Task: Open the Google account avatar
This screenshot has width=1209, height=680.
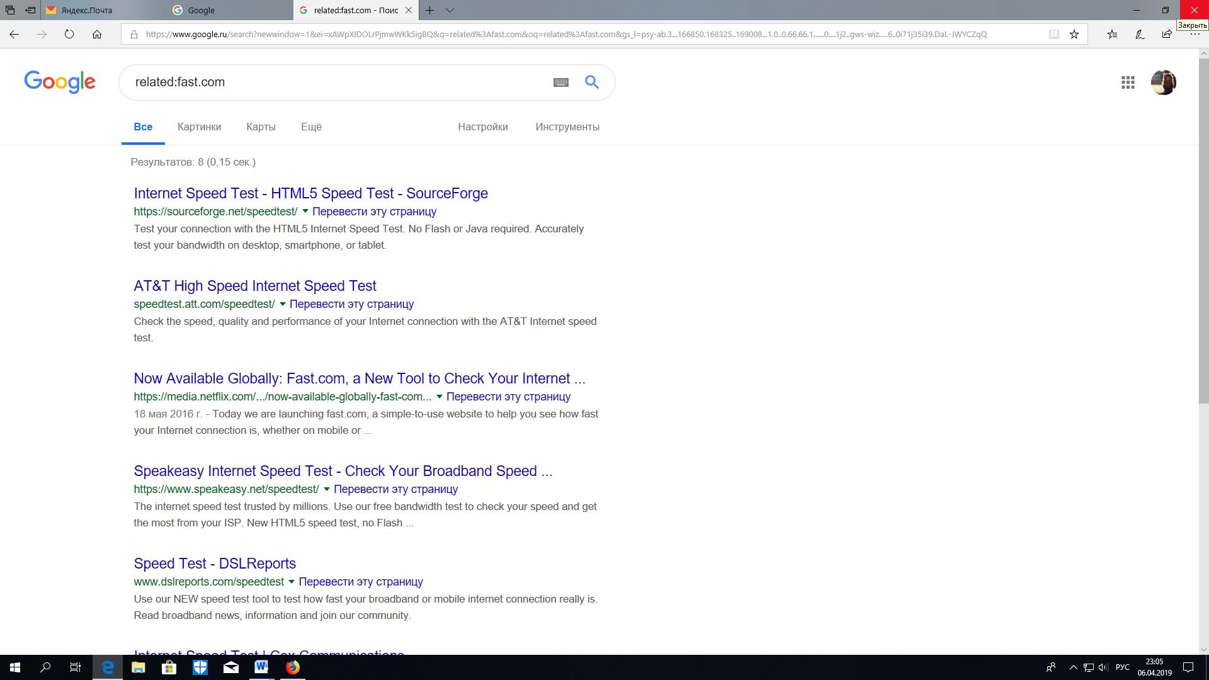Action: [1163, 82]
